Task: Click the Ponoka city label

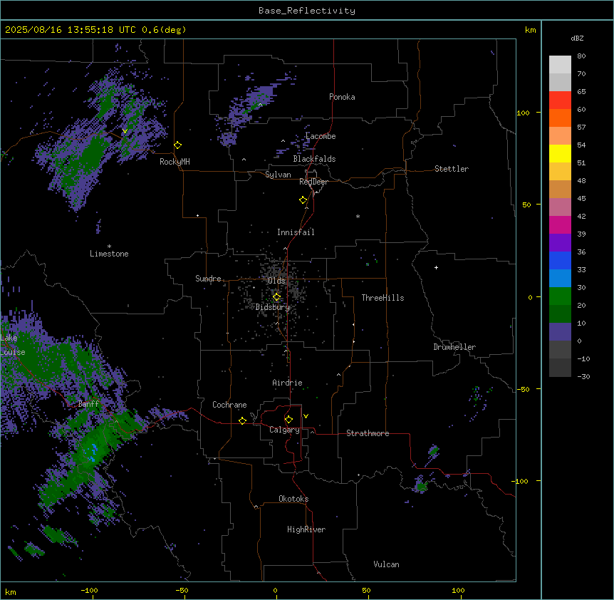Action: point(342,97)
